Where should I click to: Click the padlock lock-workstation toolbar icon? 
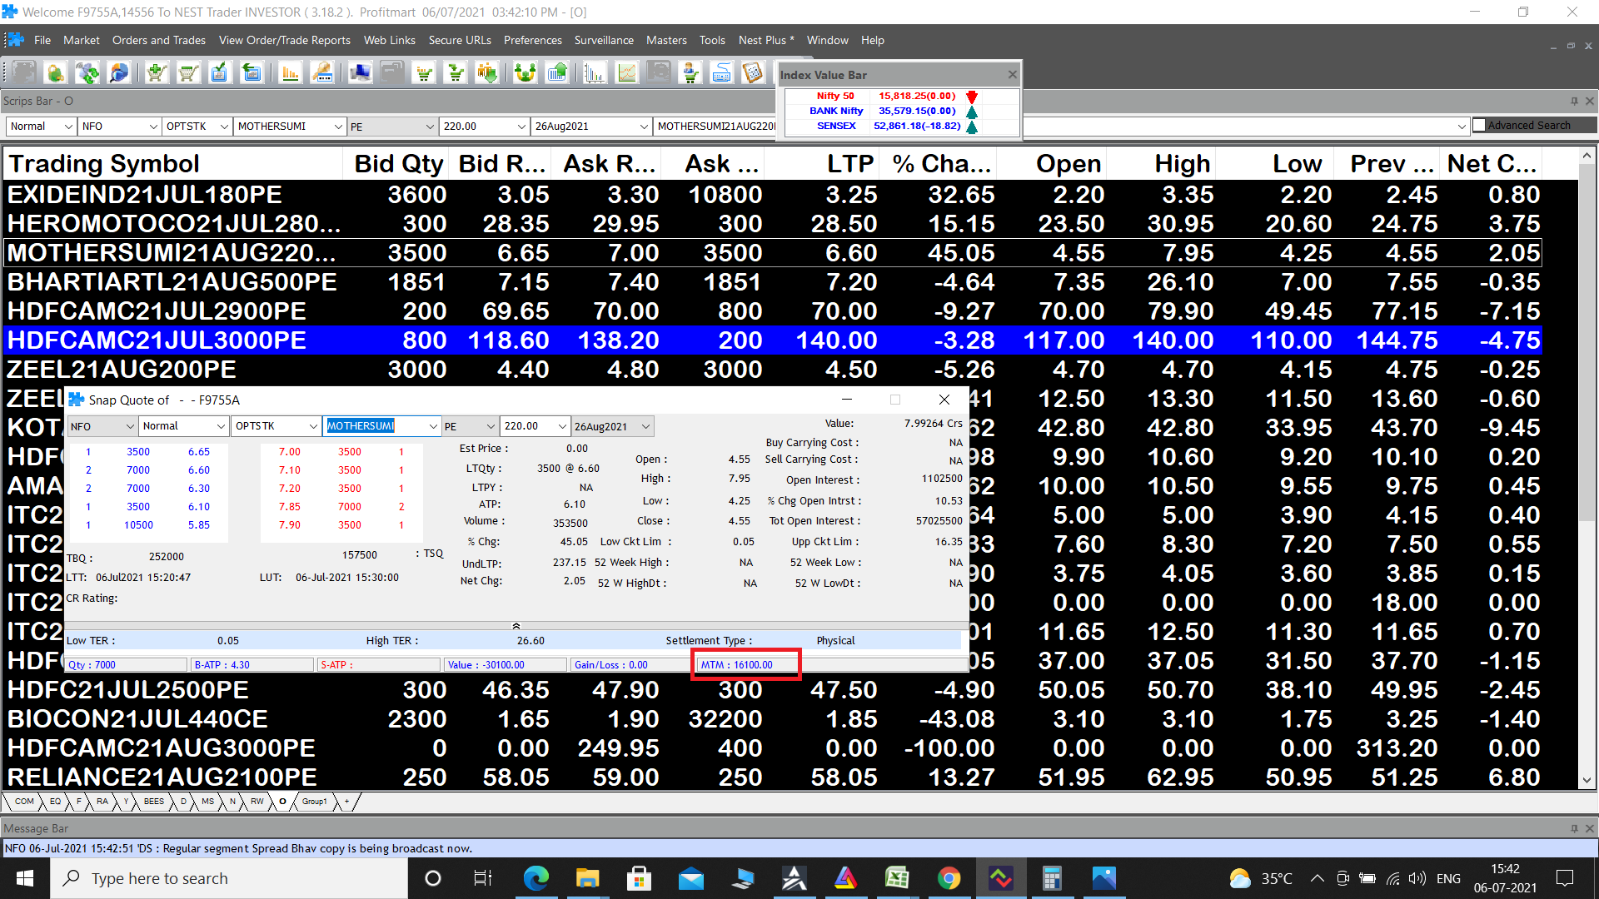(x=55, y=73)
